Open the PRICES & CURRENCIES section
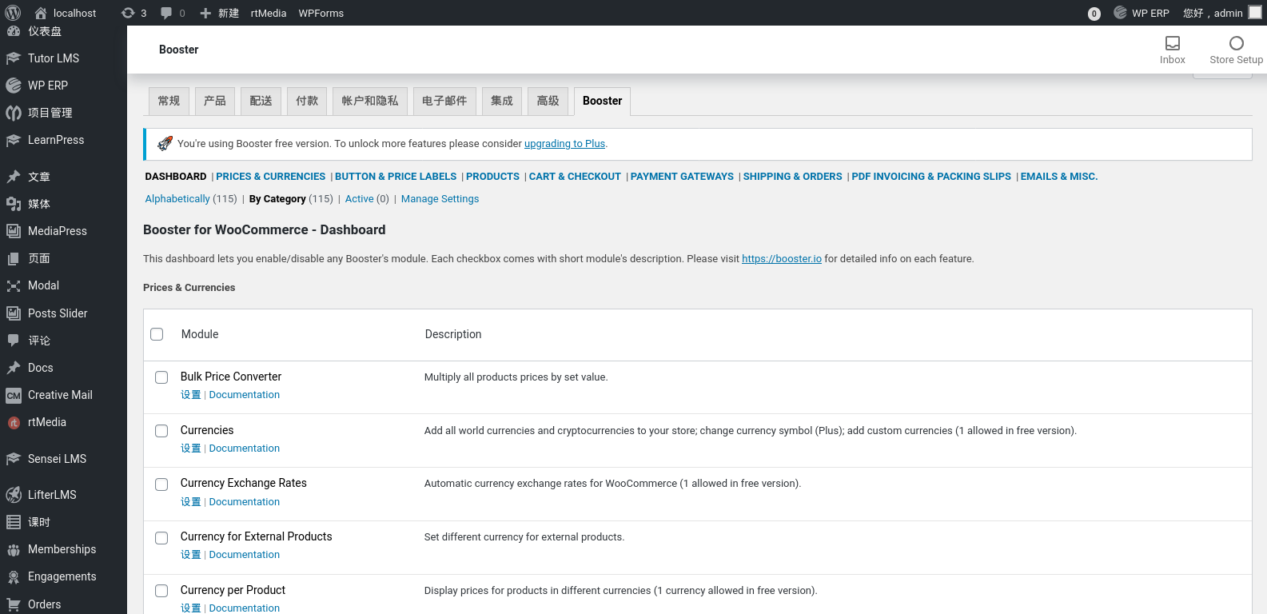This screenshot has width=1267, height=614. click(270, 177)
